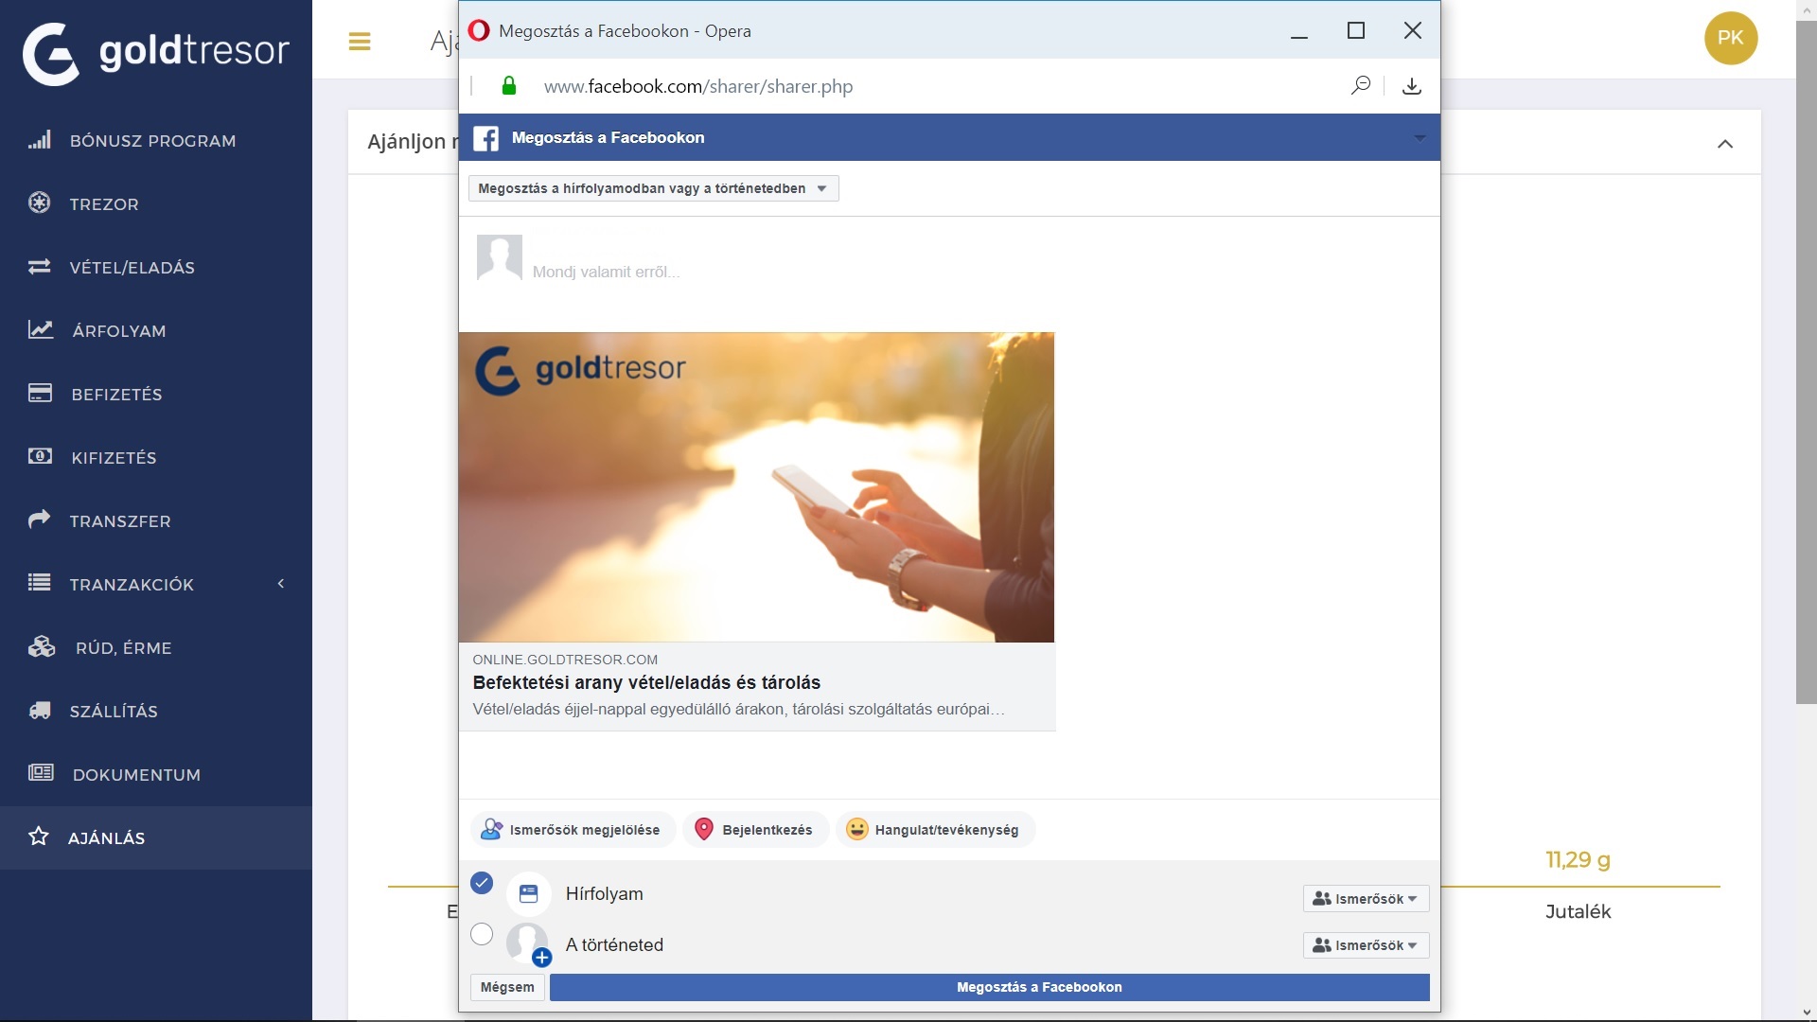Screen dimensions: 1817x1022
Task: Click the profile picture placeholder
Action: (500, 257)
